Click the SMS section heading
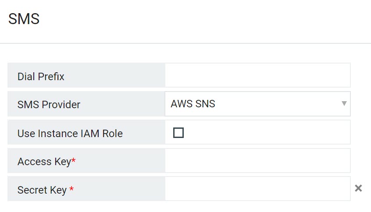This screenshot has height=212, width=371. click(x=24, y=19)
